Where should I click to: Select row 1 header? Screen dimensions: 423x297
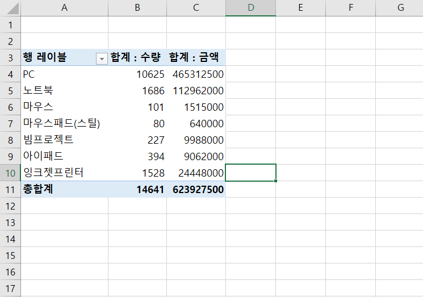[x=10, y=25]
